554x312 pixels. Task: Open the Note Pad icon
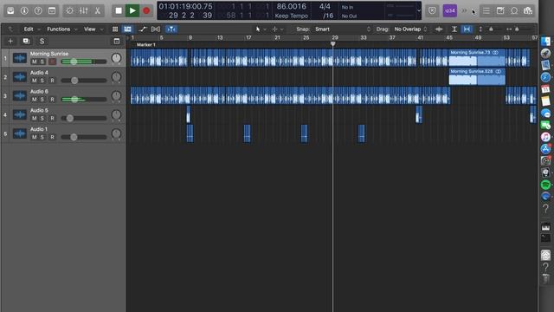point(500,11)
